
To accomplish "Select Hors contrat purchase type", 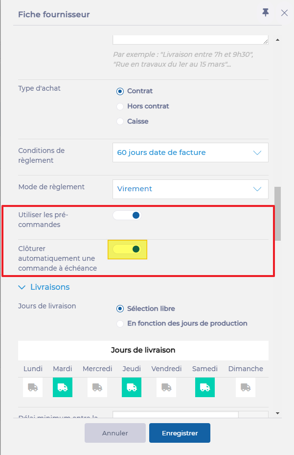I will [120, 106].
